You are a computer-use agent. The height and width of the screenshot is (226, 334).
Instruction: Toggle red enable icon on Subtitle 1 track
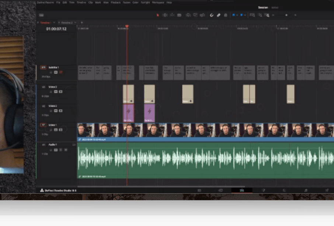pos(61,72)
